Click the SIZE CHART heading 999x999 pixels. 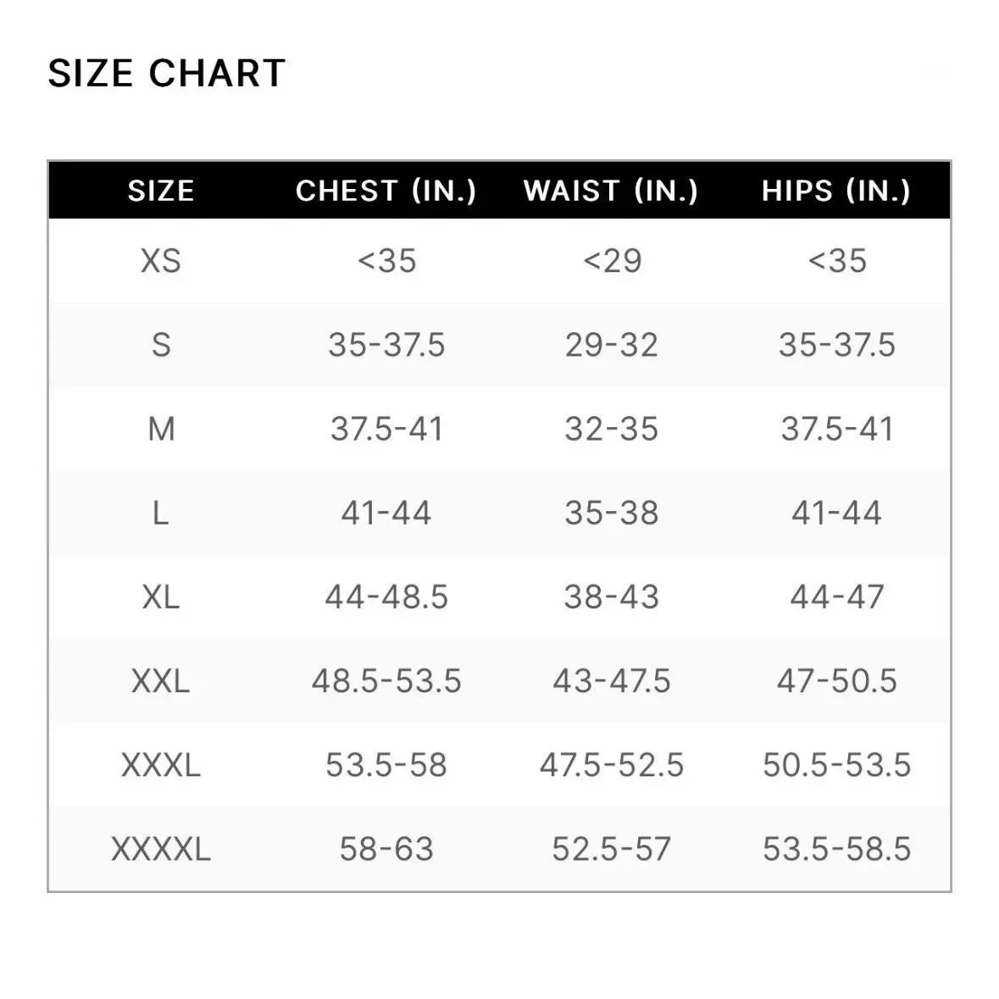click(x=166, y=73)
